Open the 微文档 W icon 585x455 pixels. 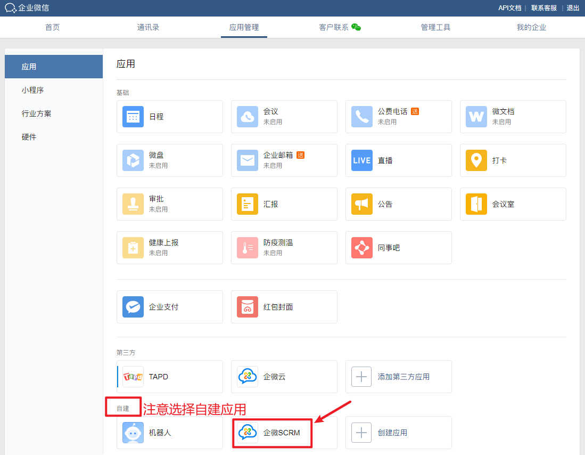point(476,117)
